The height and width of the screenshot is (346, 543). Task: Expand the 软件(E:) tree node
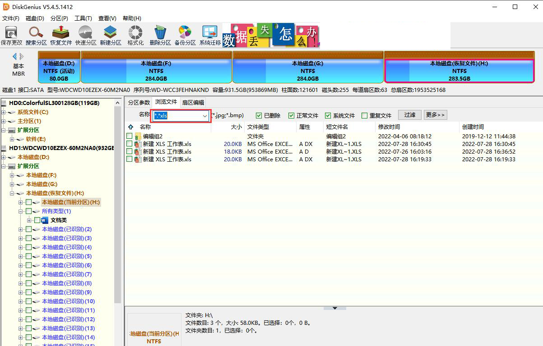tap(12, 139)
